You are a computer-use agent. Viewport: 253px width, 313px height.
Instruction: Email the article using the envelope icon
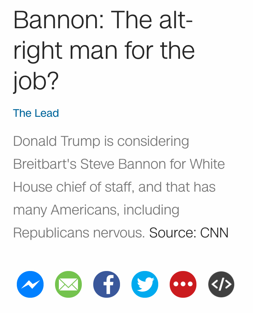(68, 284)
